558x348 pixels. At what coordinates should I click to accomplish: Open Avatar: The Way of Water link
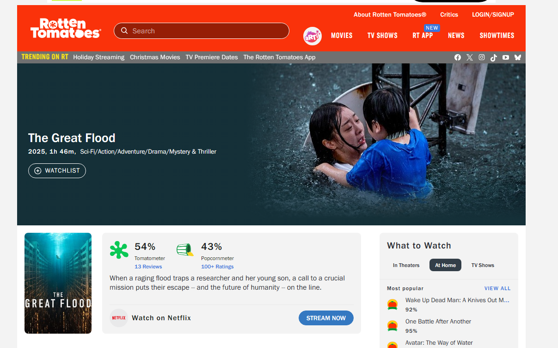coord(439,343)
